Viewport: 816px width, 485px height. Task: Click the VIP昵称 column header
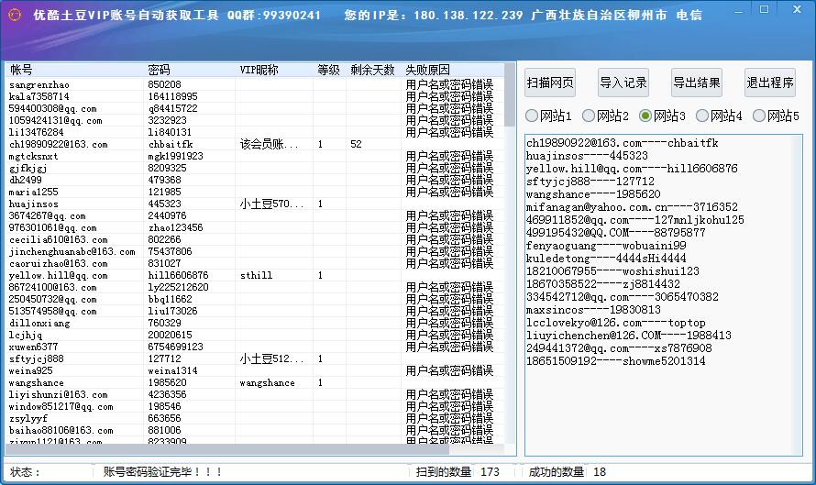tap(274, 70)
